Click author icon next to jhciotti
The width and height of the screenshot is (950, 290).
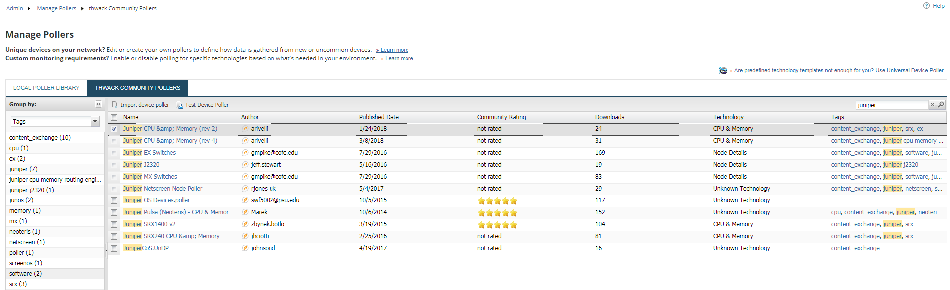245,236
